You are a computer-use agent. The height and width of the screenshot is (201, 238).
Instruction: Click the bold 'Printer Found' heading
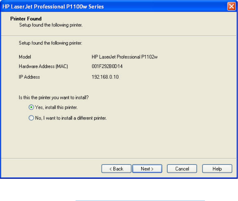click(x=26, y=19)
